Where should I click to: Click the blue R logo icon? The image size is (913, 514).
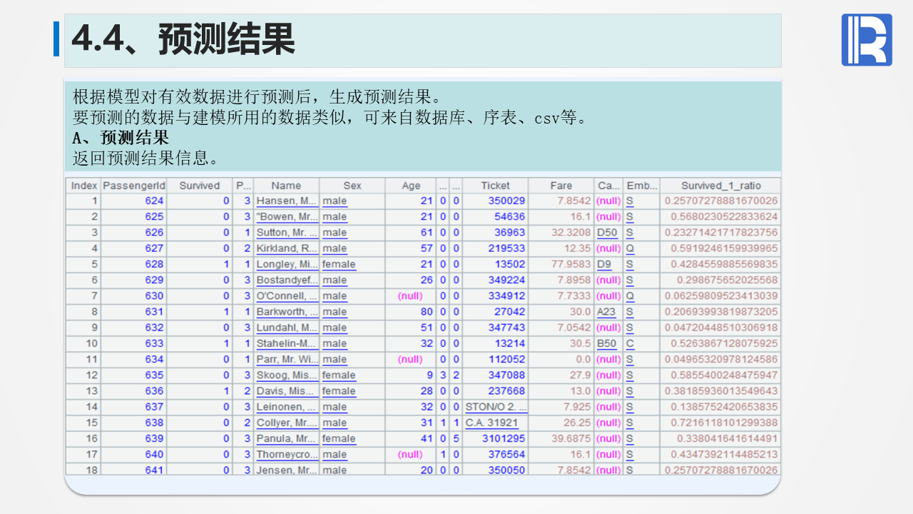866,40
